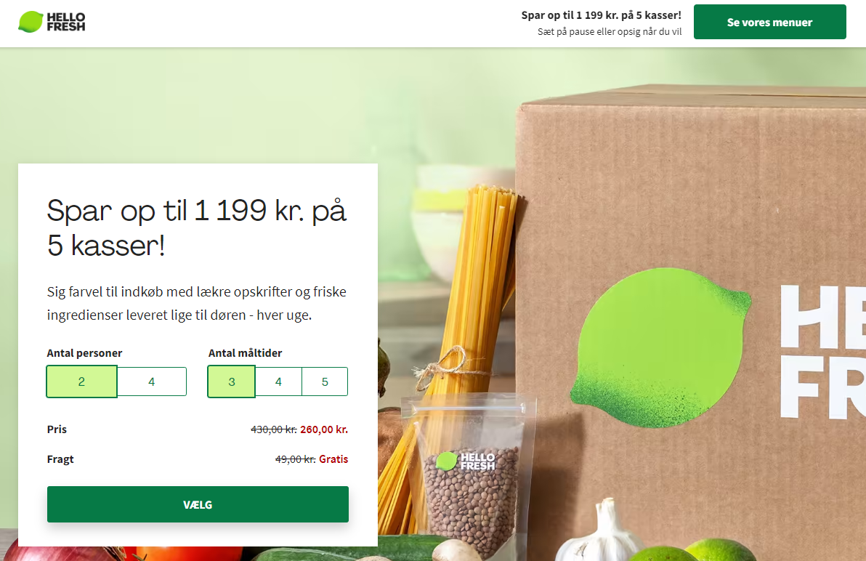
Task: Click the card heading 'Spar op til 1 199 kr.'
Action: click(197, 227)
